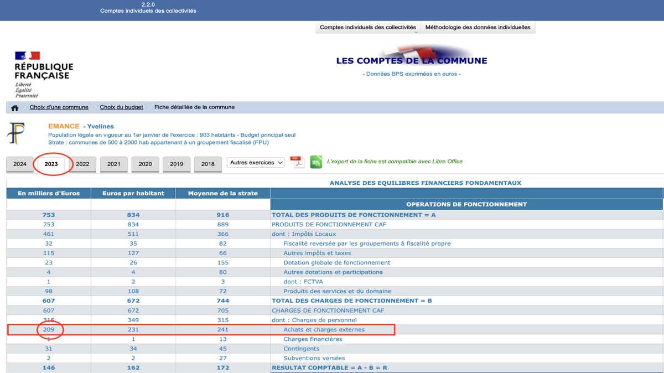Open the 2019 year tab
Screen dimensions: 664x373
tap(177, 164)
